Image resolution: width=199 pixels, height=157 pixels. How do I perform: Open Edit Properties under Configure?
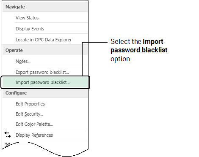[x=30, y=104]
